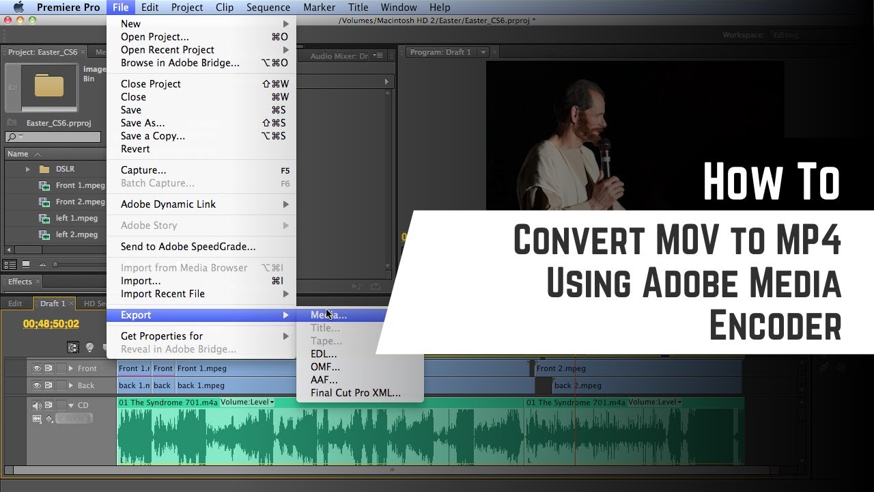874x492 pixels.
Task: Open the Apple menu
Action: coord(18,7)
